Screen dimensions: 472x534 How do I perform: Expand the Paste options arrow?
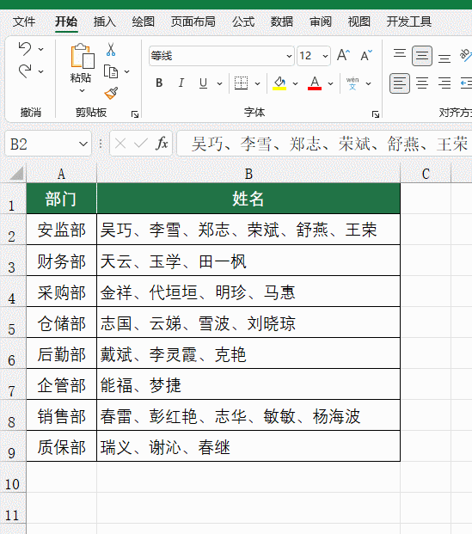(82, 90)
